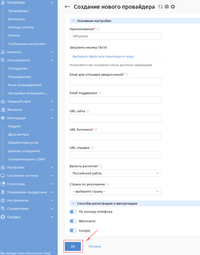Viewport: 200px width, 255px height.
Task: Click the back arrow next to the page title
Action: click(67, 7)
